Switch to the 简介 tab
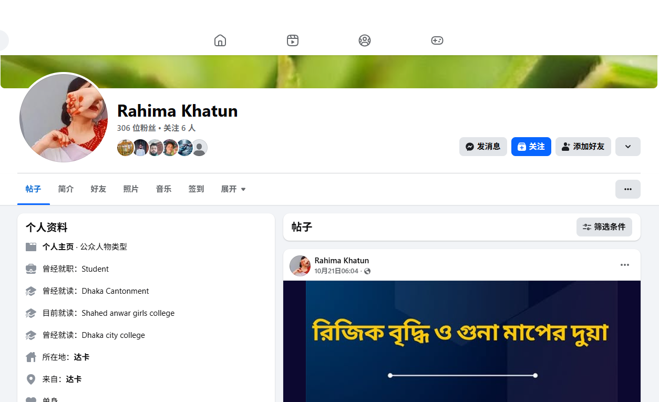This screenshot has height=402, width=659. tap(66, 189)
